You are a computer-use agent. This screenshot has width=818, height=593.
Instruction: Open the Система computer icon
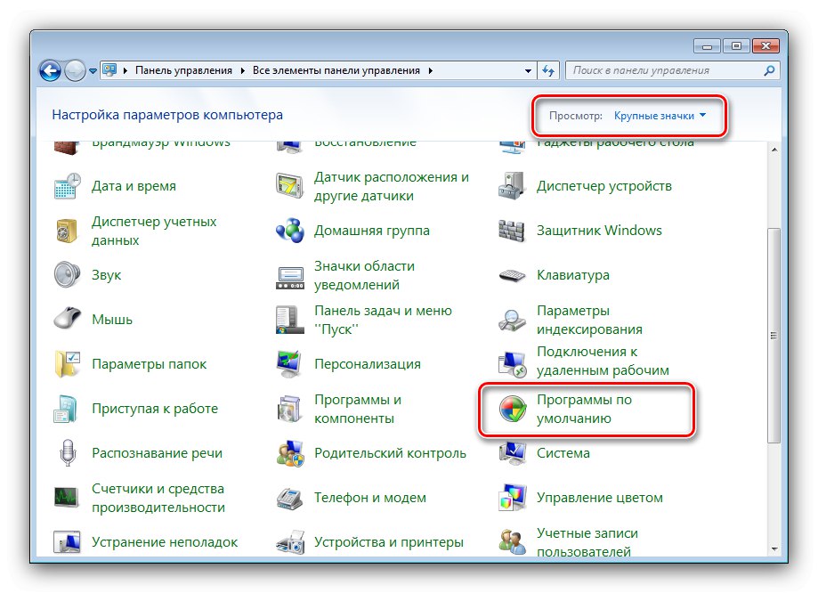coord(512,453)
